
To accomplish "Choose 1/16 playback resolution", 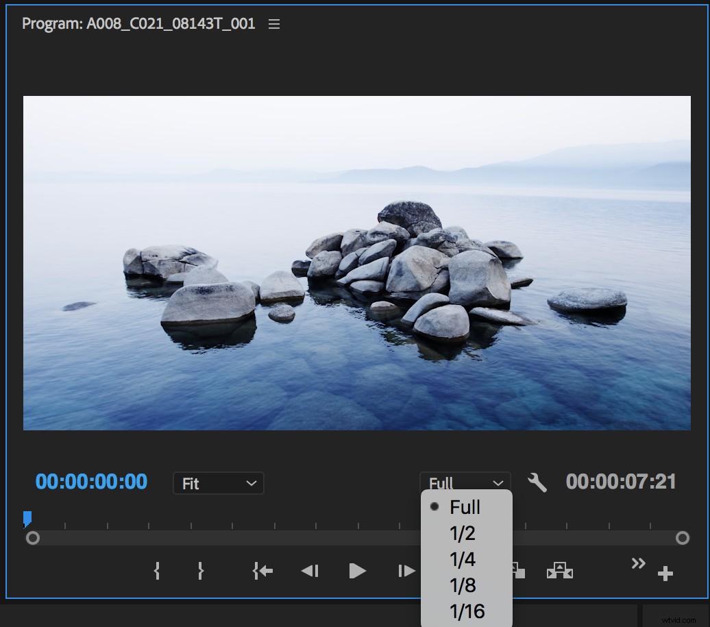I will pos(467,612).
